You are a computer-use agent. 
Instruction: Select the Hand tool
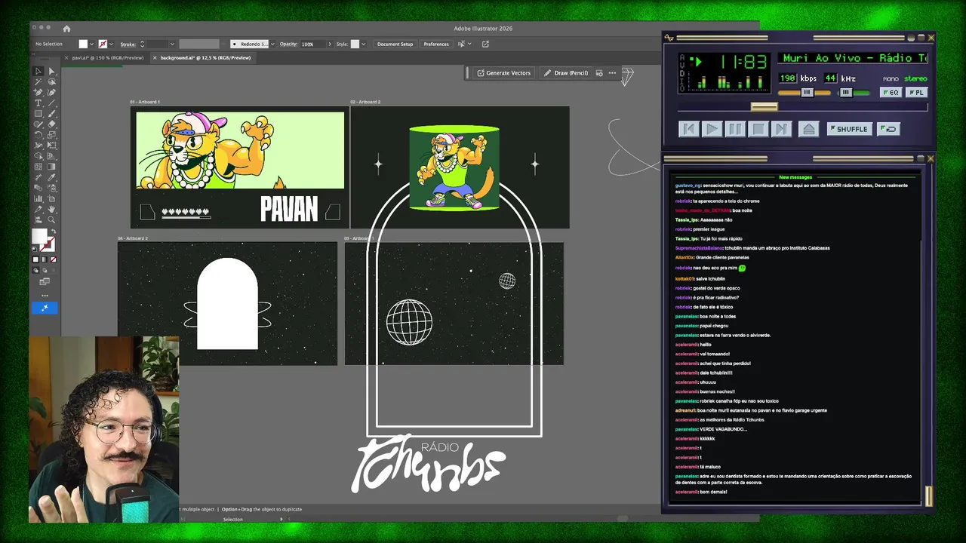tap(52, 208)
